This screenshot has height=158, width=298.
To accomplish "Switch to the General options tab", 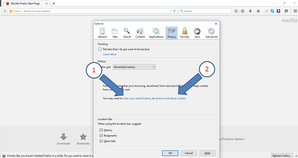I will pos(102,33).
